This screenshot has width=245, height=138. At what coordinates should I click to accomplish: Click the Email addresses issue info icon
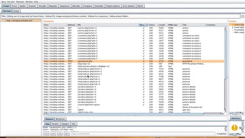[x=232, y=27]
